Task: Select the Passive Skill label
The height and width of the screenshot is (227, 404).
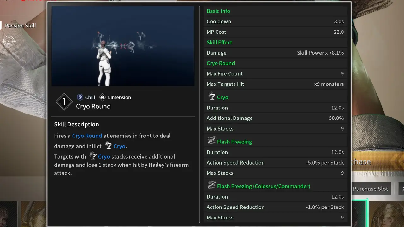Action: 20,26
